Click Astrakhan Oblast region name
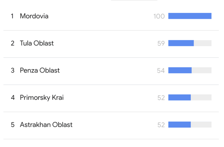 [46, 125]
